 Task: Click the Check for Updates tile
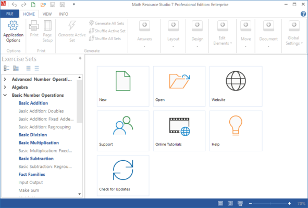pos(123,175)
